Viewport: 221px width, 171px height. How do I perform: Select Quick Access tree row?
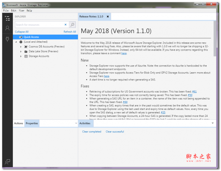pos(45,37)
